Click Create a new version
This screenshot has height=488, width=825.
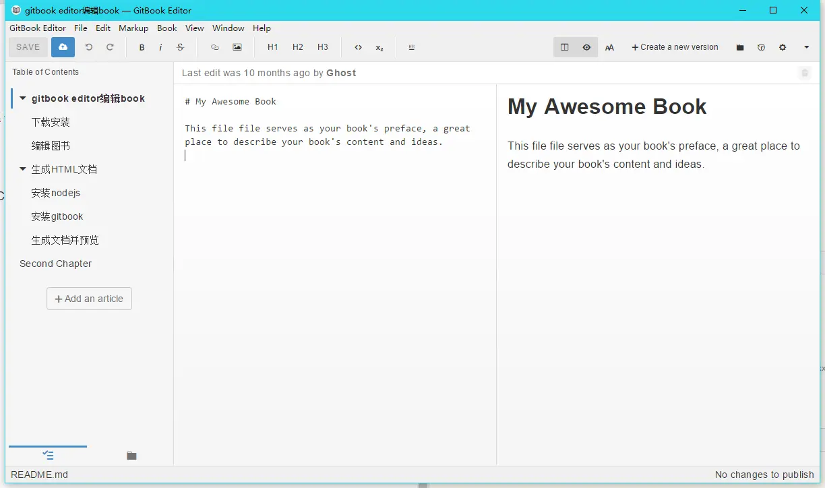click(x=675, y=47)
